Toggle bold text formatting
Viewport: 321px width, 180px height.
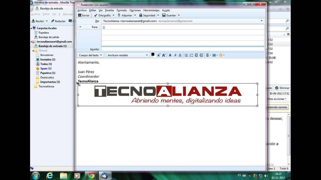coord(170,55)
